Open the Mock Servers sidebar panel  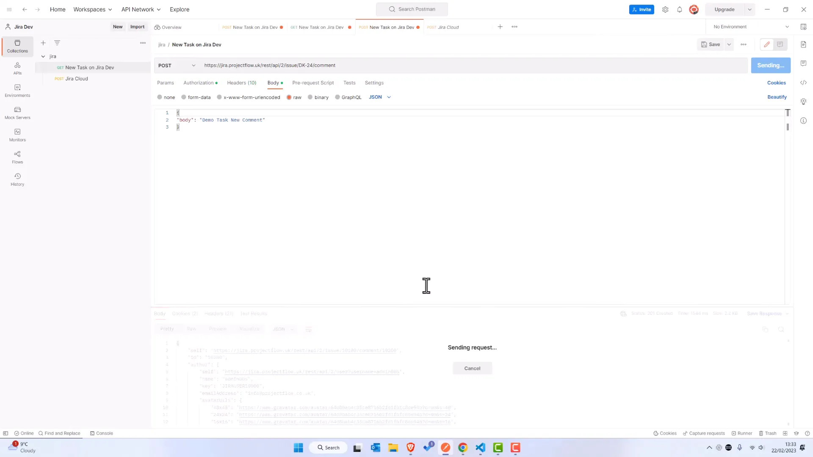point(17,113)
